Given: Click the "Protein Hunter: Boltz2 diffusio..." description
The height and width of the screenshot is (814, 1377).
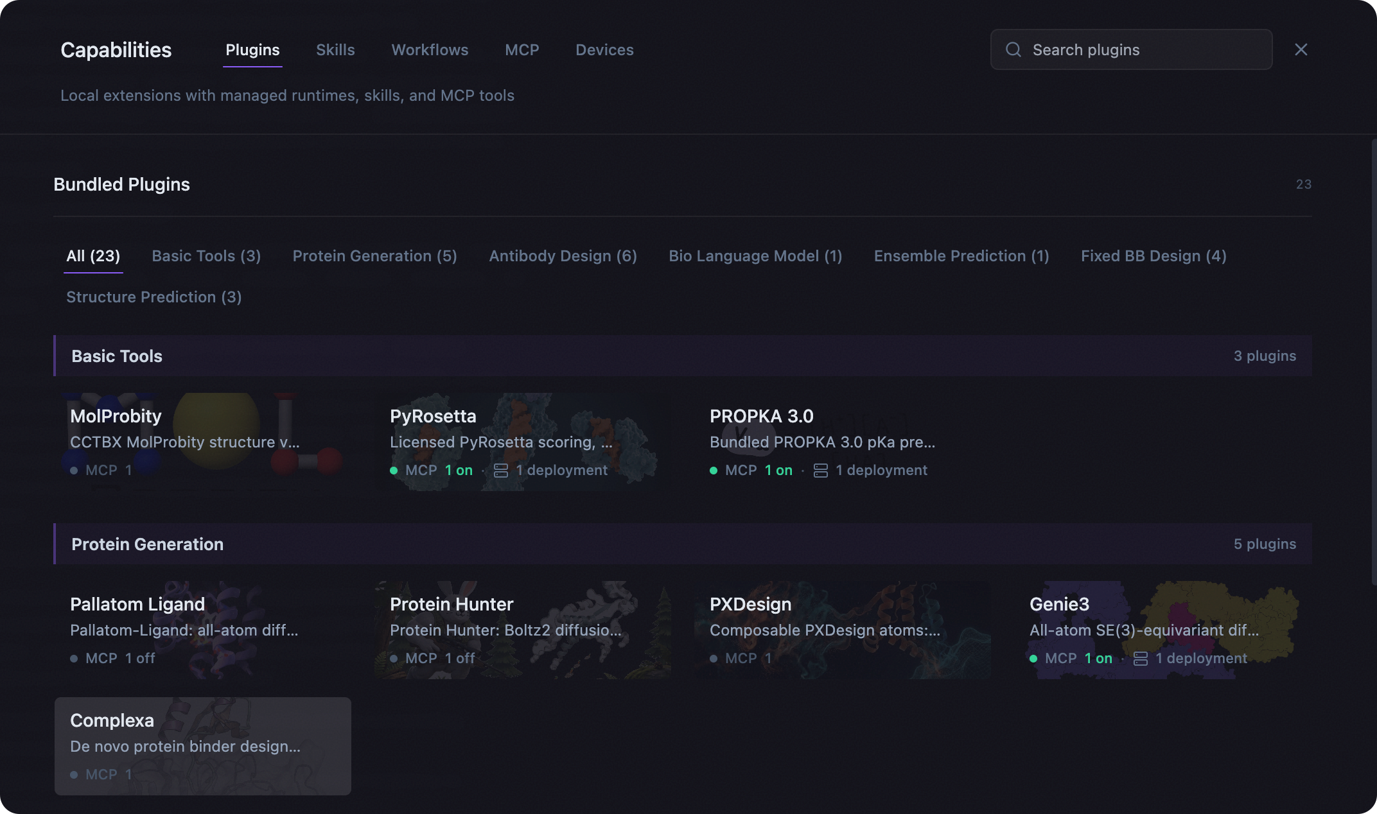Looking at the screenshot, I should point(505,630).
